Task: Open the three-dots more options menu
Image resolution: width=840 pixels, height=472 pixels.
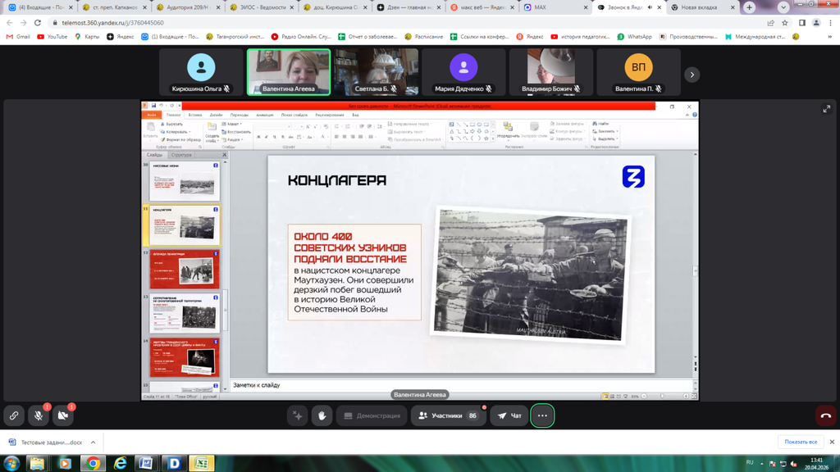Action: (x=542, y=415)
